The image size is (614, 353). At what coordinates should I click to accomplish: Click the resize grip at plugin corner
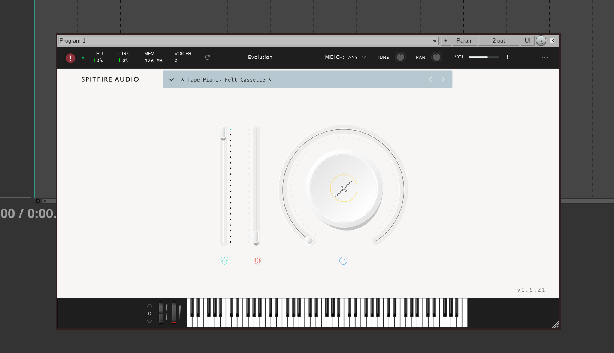click(x=555, y=325)
